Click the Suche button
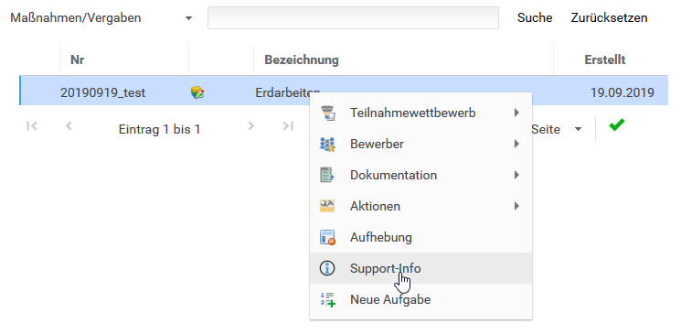This screenshot has height=334, width=681. click(535, 17)
